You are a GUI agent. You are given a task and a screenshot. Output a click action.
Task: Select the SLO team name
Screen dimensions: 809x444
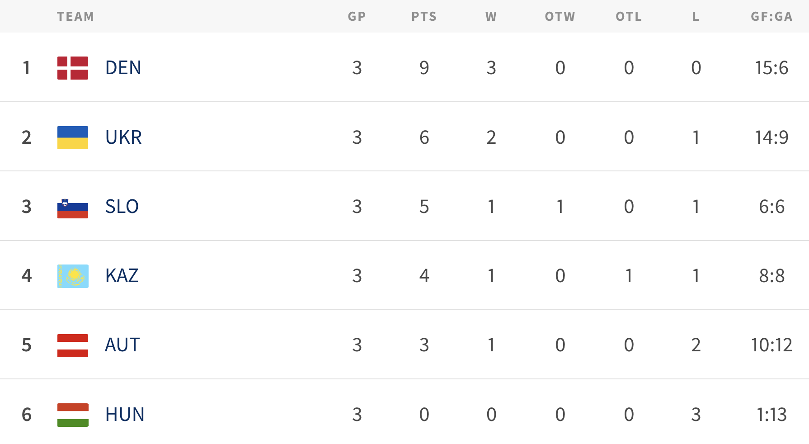point(122,207)
